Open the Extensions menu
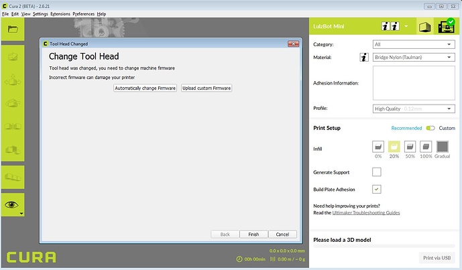This screenshot has height=270, width=462. (60, 14)
